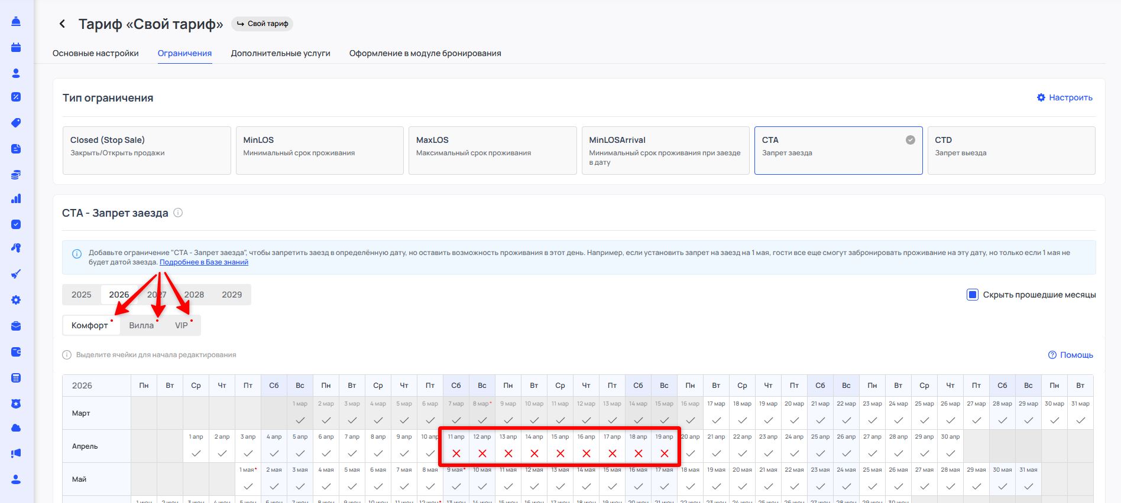Choose the MinLOS restriction type card
This screenshot has height=503, width=1121.
coord(319,150)
